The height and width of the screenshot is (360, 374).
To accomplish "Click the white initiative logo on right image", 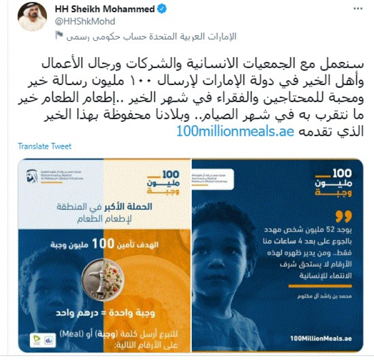I will click(x=213, y=179).
